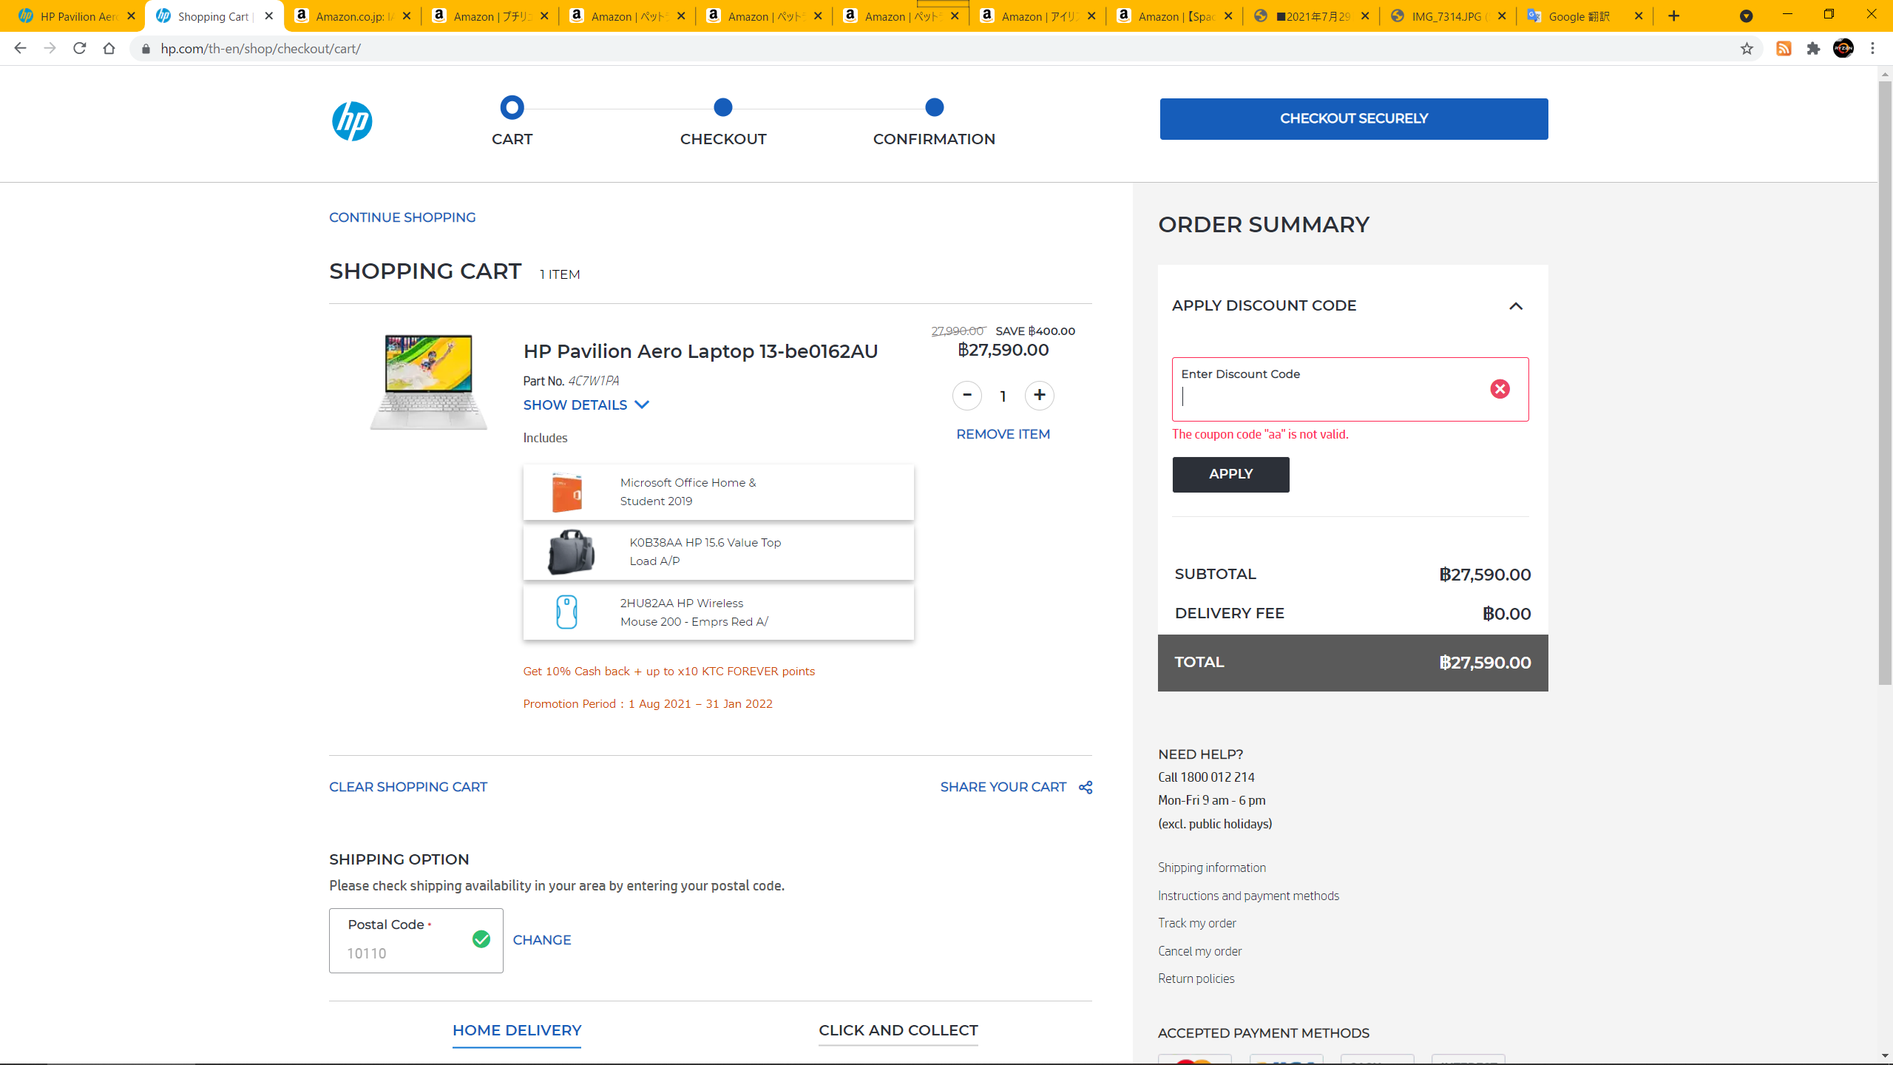Close the Shopping Cart tab
Image resolution: width=1893 pixels, height=1065 pixels.
click(269, 16)
